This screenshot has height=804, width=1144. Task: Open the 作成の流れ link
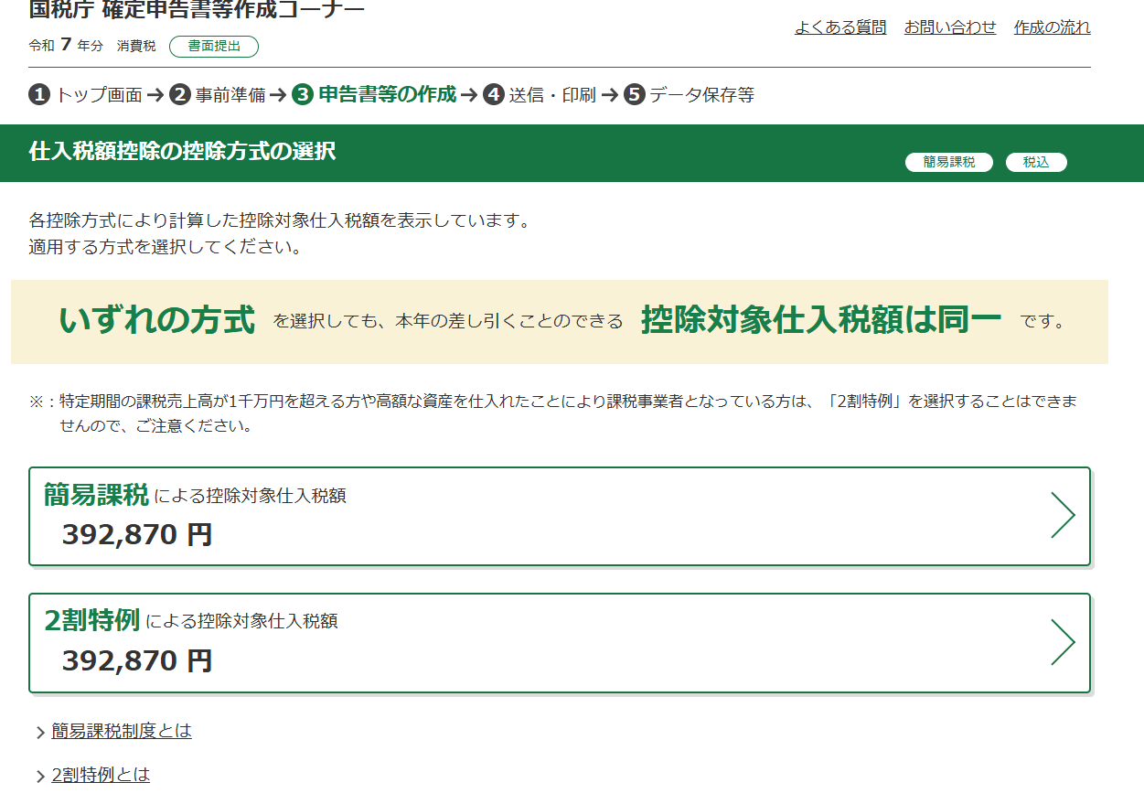pos(1052,27)
